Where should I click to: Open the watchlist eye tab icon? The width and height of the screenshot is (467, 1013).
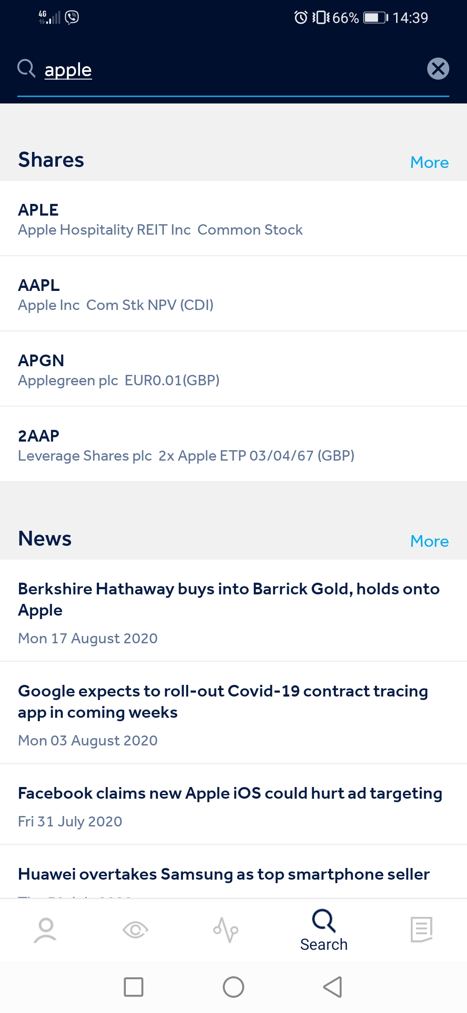point(135,930)
